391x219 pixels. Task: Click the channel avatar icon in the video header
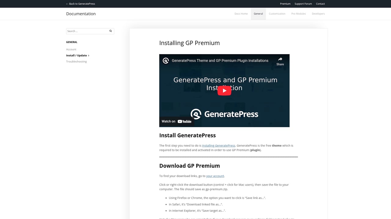click(165, 60)
